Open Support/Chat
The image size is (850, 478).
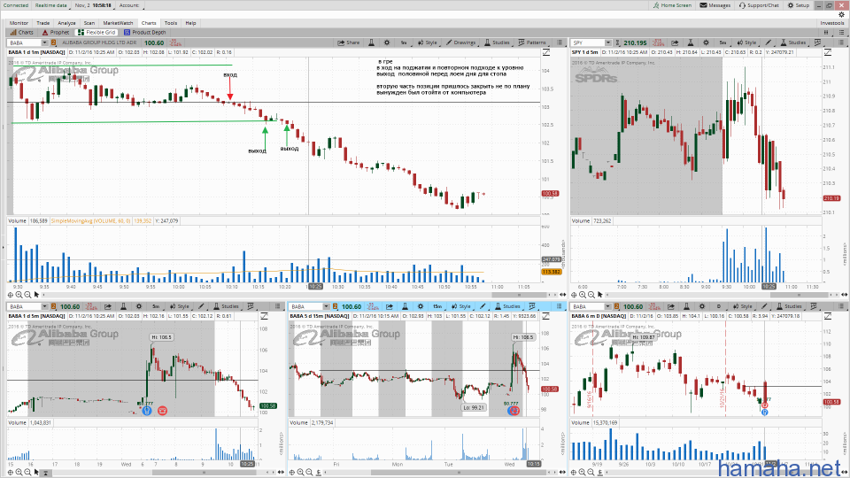tap(759, 5)
